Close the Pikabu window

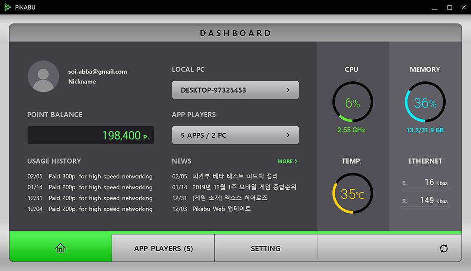(x=464, y=7)
